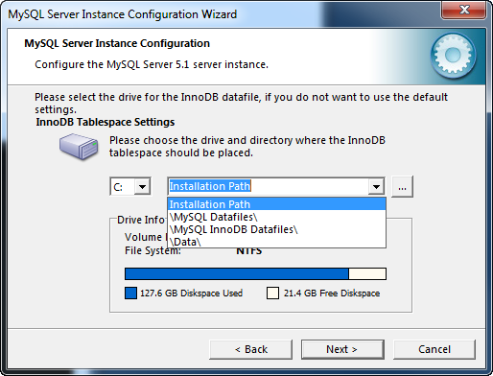Viewport: 493px width, 376px height.
Task: Click the NTFS file system value
Action: pos(249,251)
